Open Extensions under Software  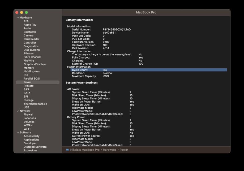tap(31, 150)
